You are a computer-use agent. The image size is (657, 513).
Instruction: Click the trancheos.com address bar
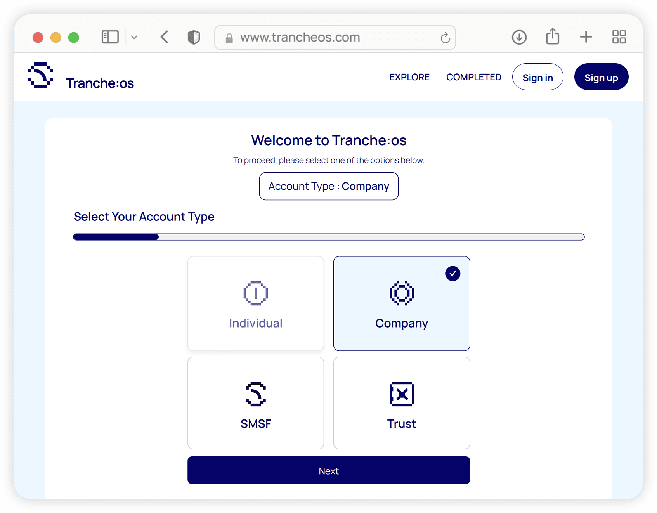335,37
